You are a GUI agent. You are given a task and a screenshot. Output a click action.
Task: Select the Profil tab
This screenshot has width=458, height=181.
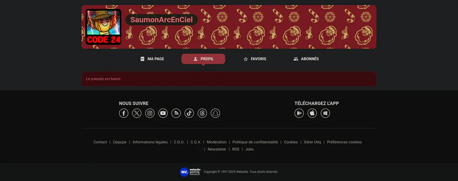pos(204,59)
